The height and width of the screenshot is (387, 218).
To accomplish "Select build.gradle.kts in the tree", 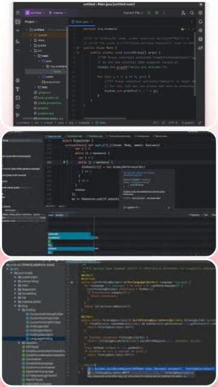I will (46, 98).
